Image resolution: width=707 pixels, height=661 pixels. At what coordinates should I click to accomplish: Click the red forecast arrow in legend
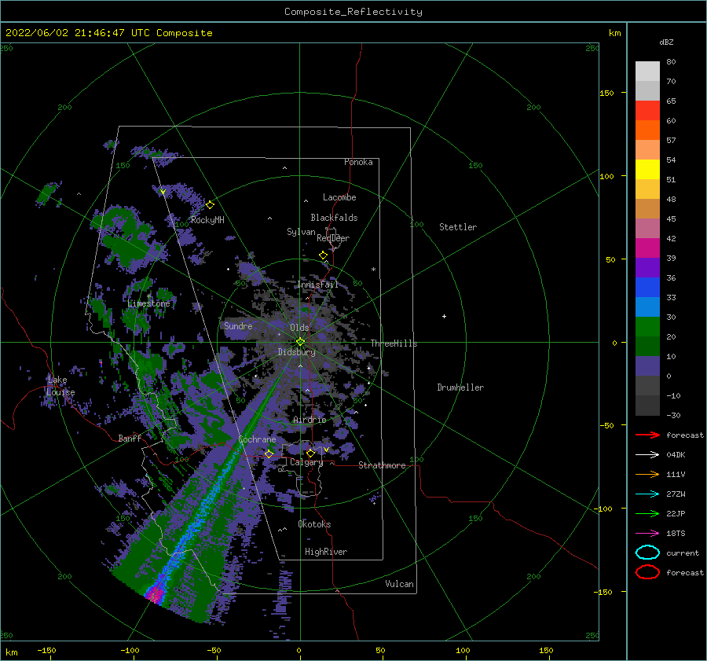pos(647,435)
